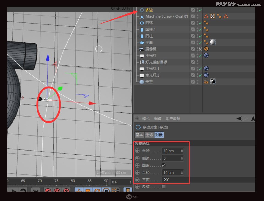Click the orange triangle tag on Machine Screw
The height and width of the screenshot is (201, 264).
pos(206,16)
